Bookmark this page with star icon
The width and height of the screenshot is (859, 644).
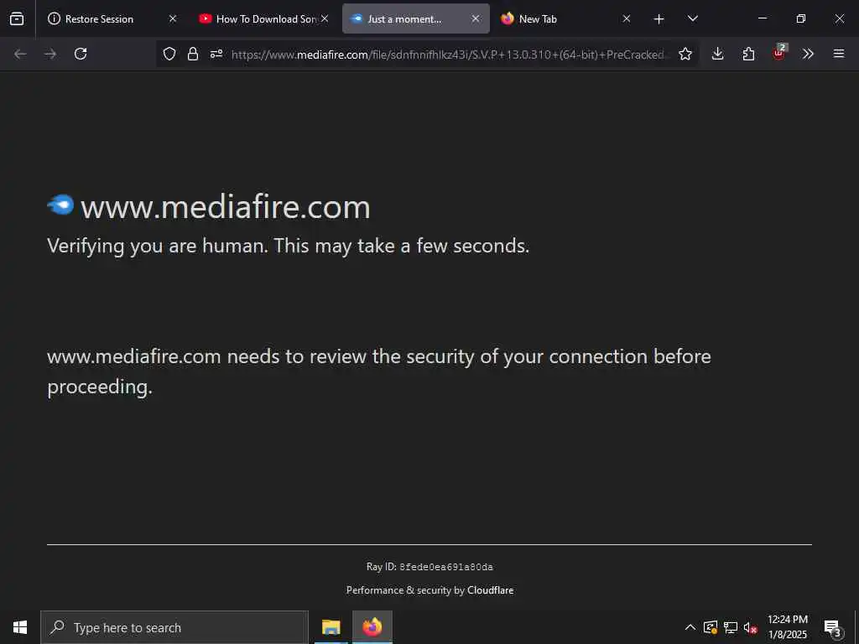(685, 54)
